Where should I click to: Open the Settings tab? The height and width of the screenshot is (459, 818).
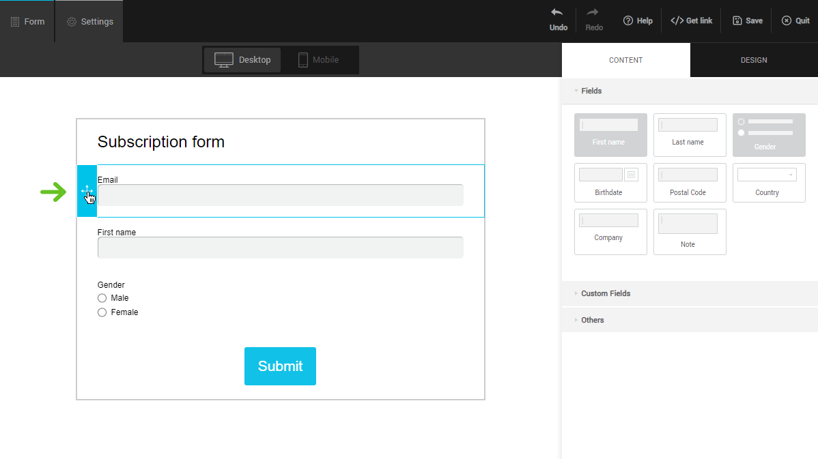[90, 22]
